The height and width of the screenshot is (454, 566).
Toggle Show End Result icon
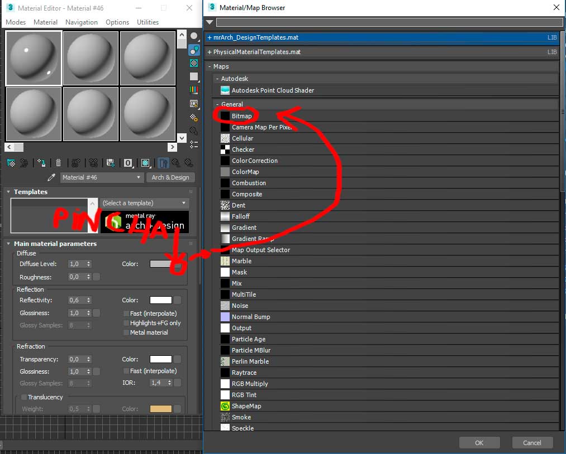[163, 163]
